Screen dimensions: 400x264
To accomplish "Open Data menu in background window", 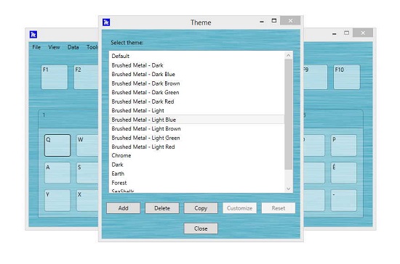I will pos(73,47).
